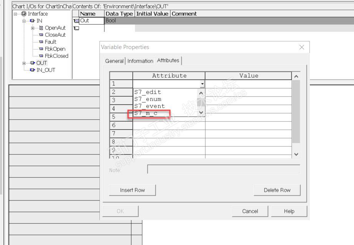Click the Insert Row button
354x245 pixels.
(132, 190)
